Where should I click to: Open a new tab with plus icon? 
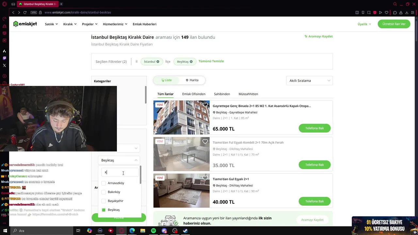pos(61,4)
